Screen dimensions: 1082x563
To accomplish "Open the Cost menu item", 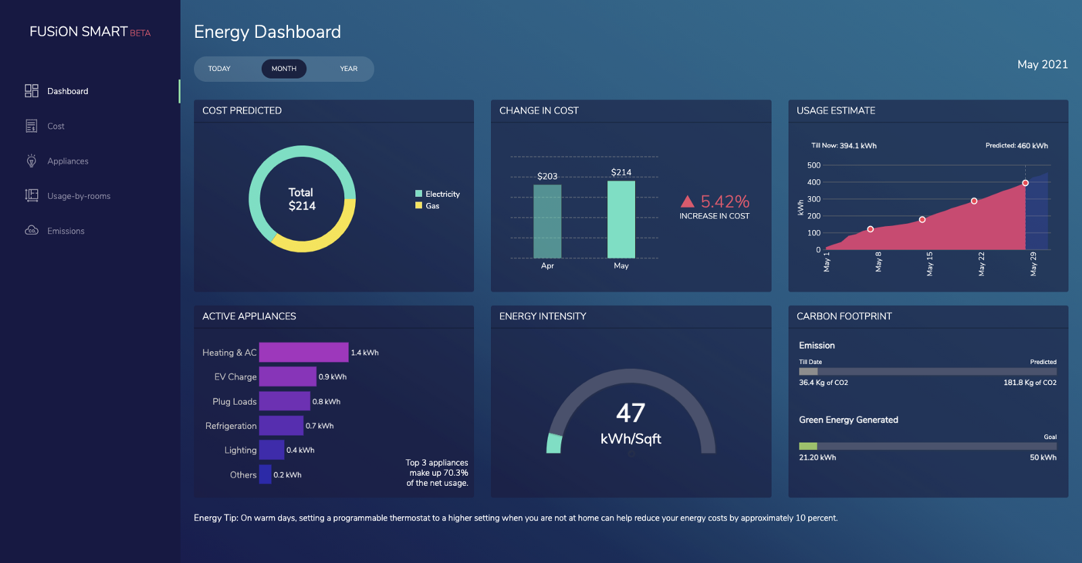I will click(x=56, y=127).
